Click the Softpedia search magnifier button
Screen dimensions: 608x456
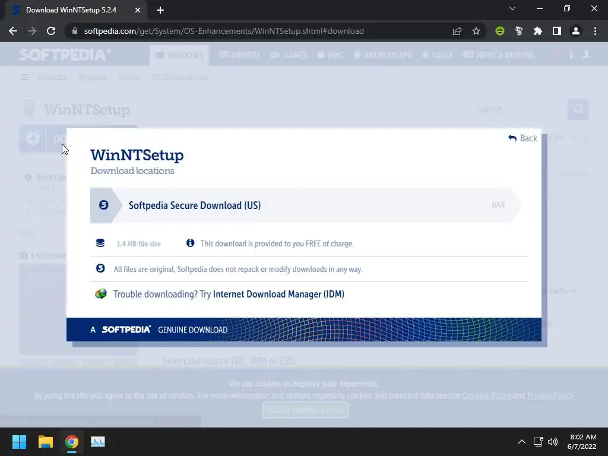point(578,109)
